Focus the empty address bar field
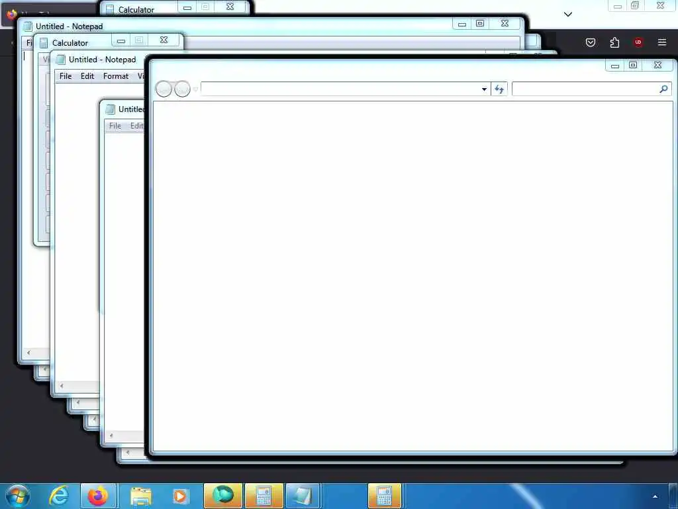This screenshot has width=678, height=509. point(341,89)
